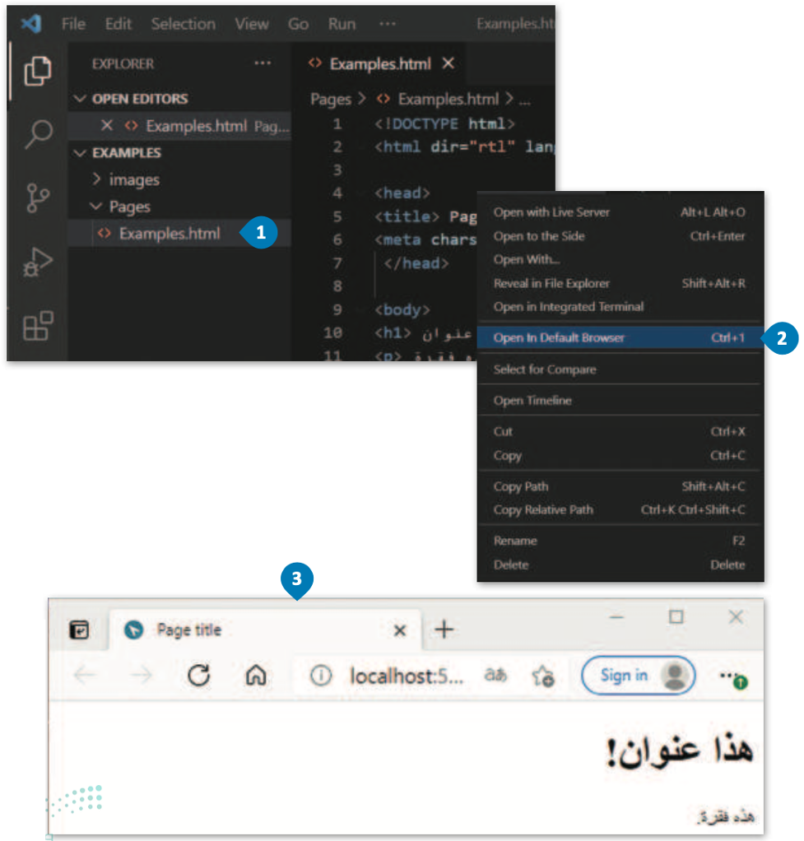Open a new browser tab

tap(444, 630)
